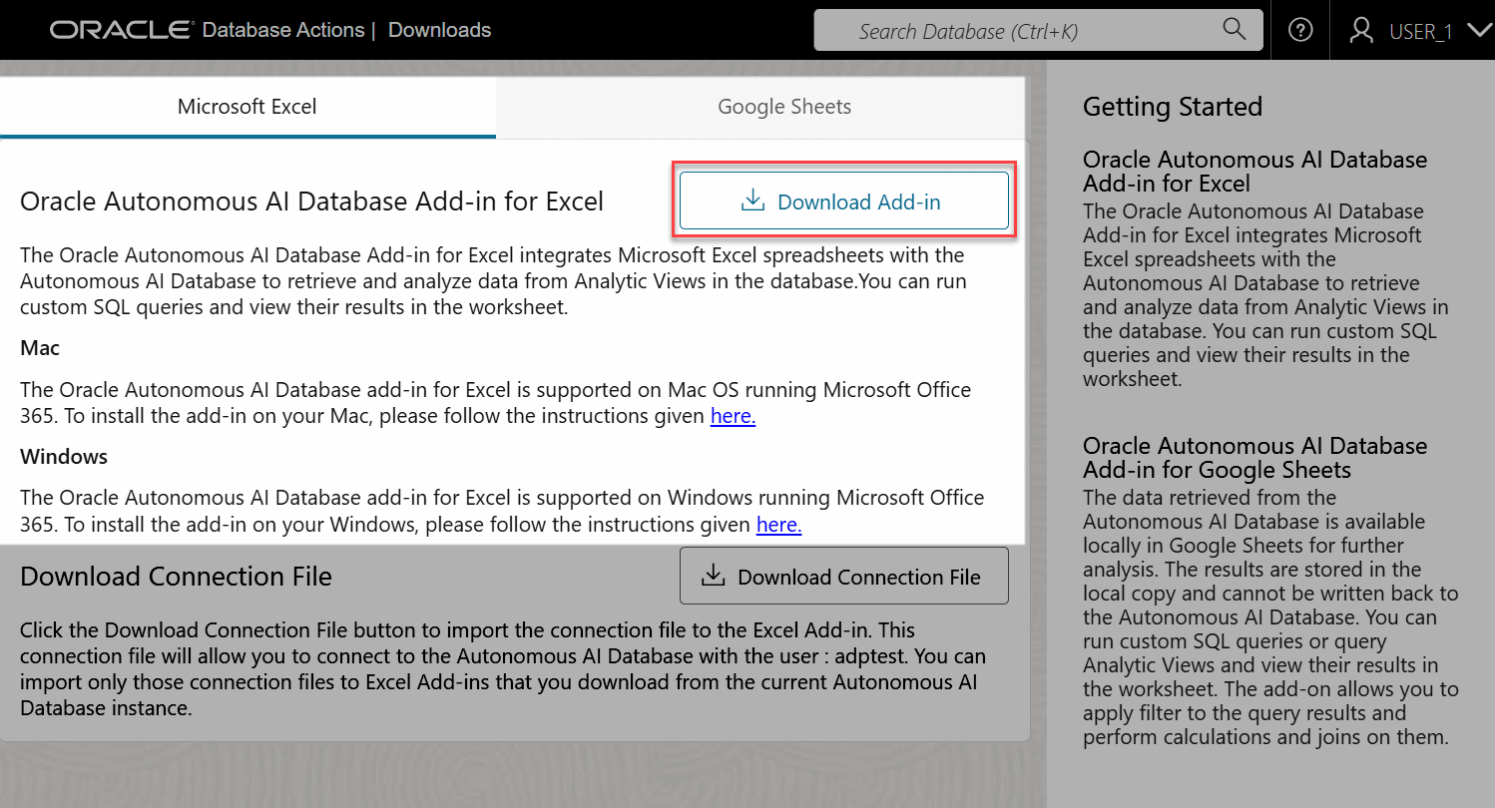
Task: Open the USER_1 account menu
Action: point(1420,31)
